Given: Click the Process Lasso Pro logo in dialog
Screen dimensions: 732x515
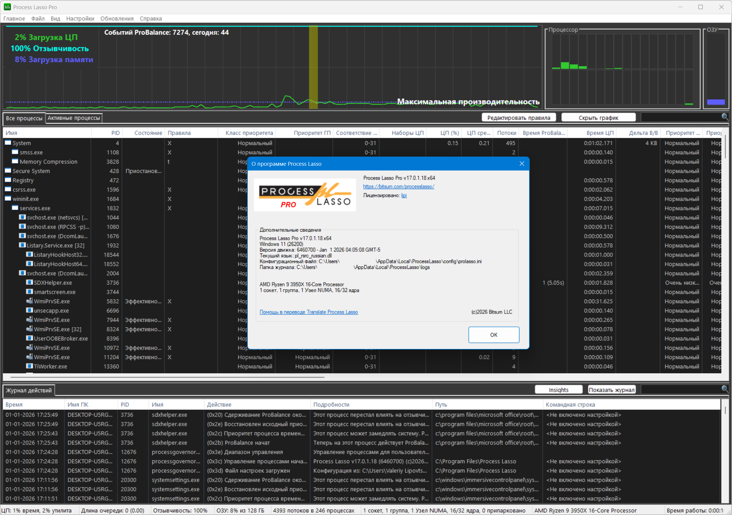Looking at the screenshot, I should [304, 195].
